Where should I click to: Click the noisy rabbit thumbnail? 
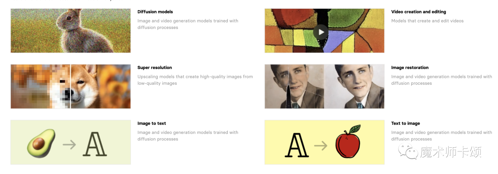pyautogui.click(x=71, y=30)
